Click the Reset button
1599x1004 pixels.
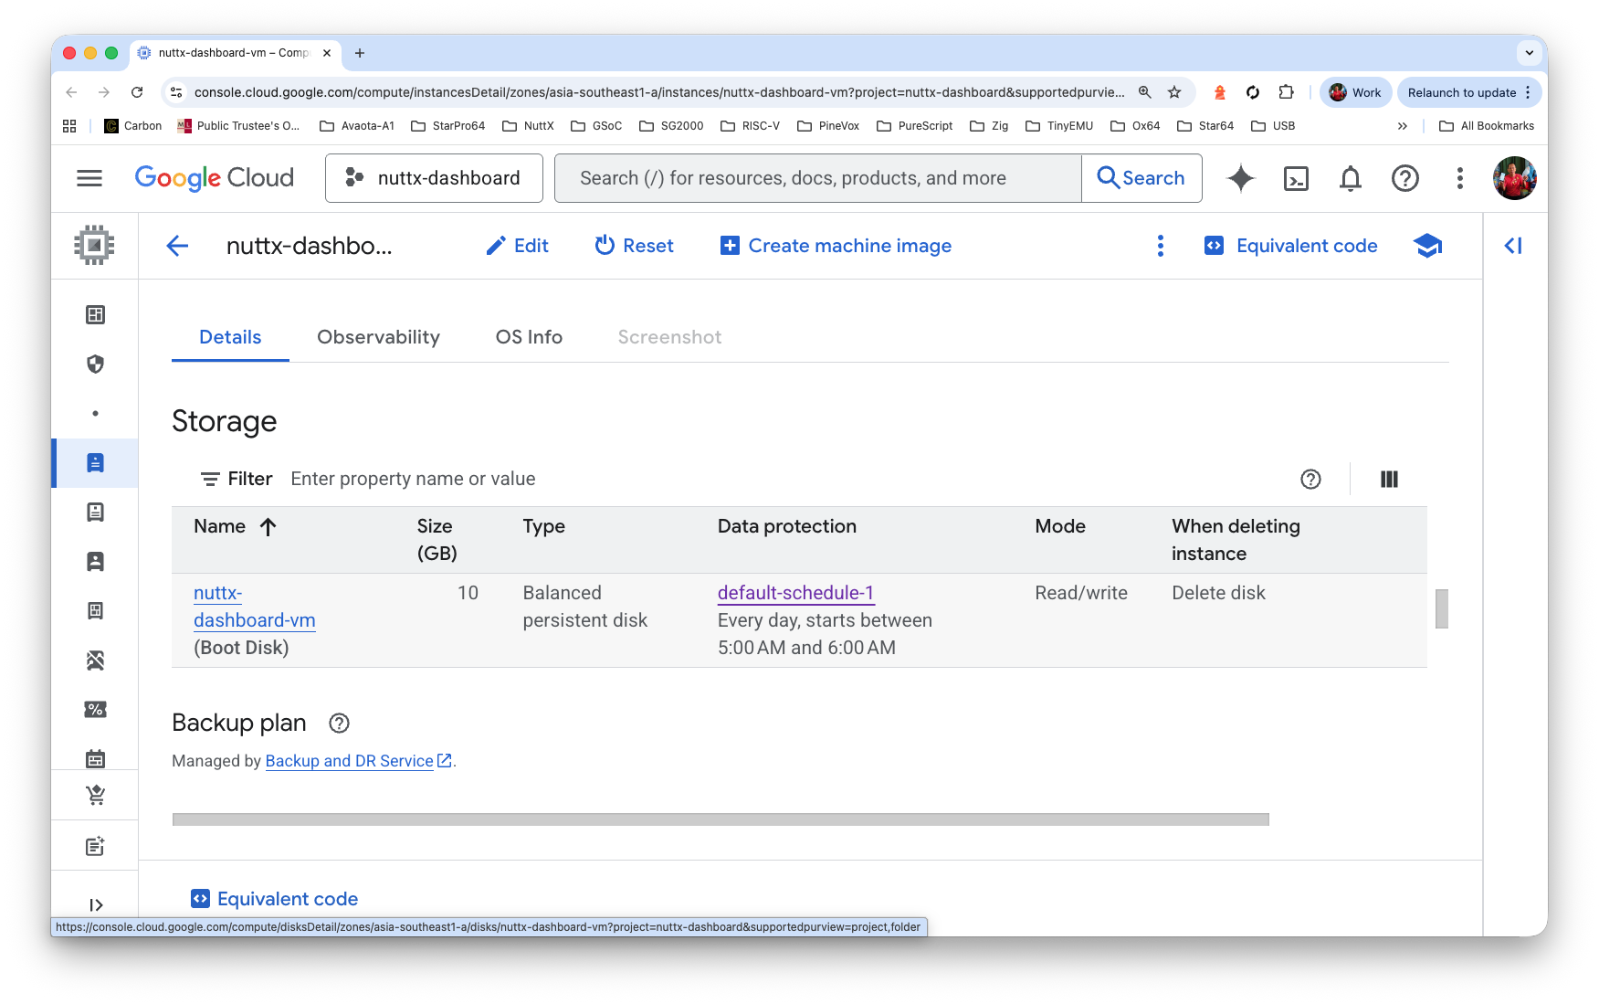pos(634,246)
